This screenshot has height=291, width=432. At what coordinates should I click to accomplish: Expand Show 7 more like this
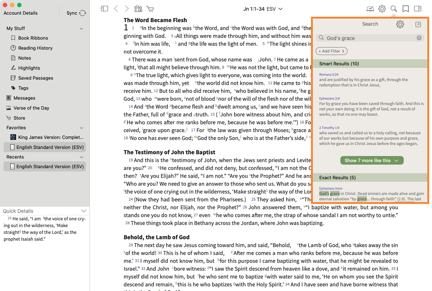(372, 161)
